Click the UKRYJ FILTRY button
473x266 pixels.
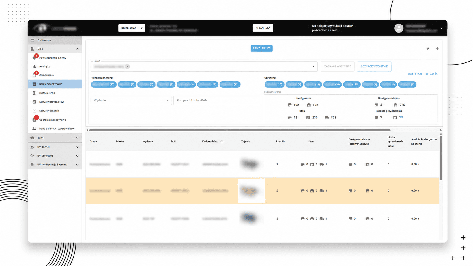pyautogui.click(x=261, y=48)
